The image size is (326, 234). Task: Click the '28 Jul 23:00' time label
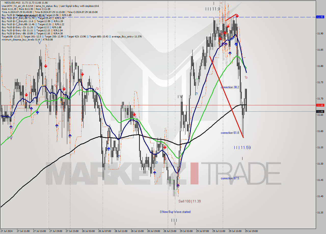(x=170, y=231)
